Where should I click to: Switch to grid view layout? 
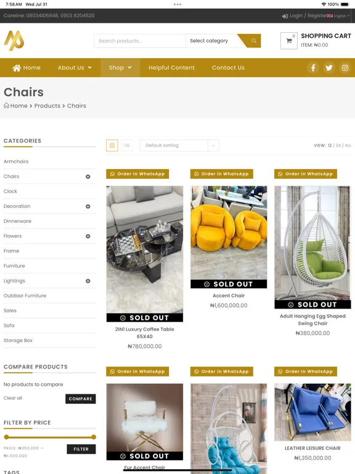[112, 146]
